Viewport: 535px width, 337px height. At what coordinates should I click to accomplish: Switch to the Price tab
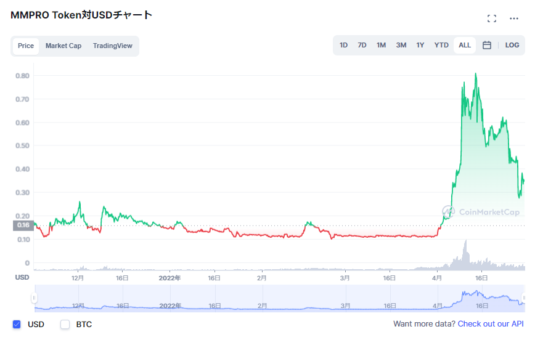[26, 46]
